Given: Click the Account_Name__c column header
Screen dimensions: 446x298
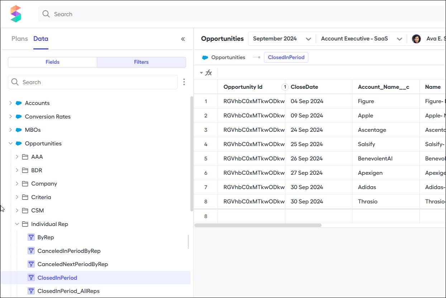Looking at the screenshot, I should click(x=386, y=87).
